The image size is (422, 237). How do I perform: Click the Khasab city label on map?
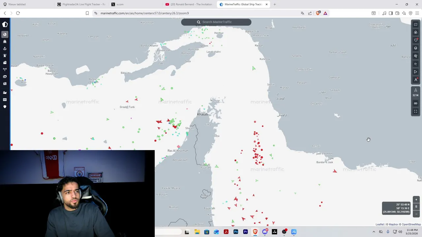click(202, 114)
